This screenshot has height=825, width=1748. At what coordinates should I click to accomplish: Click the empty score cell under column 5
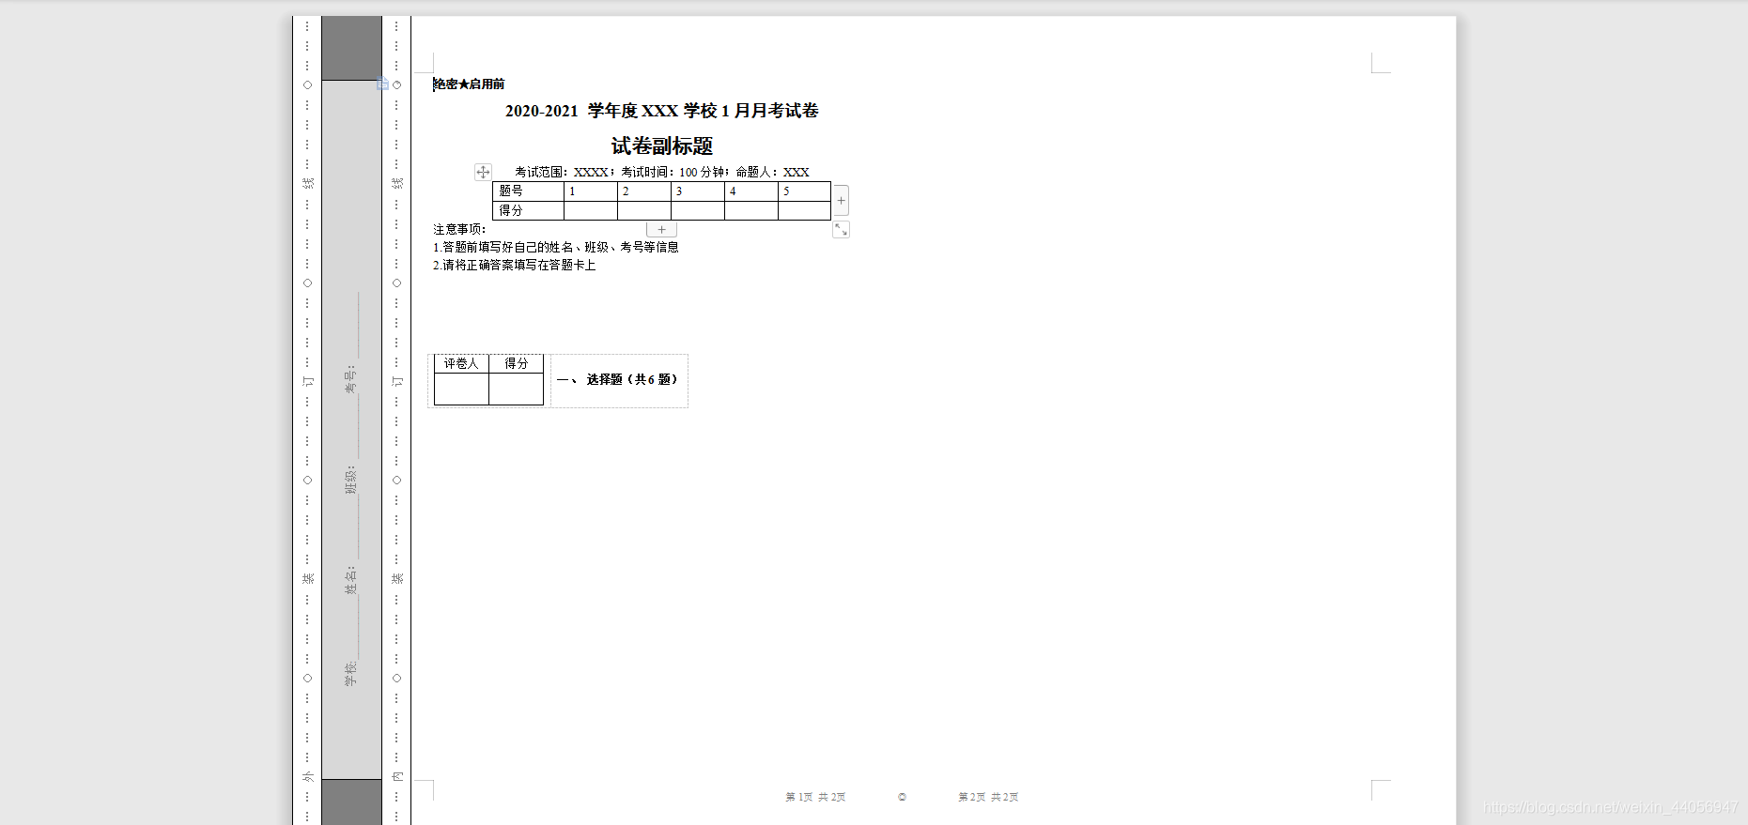[804, 210]
